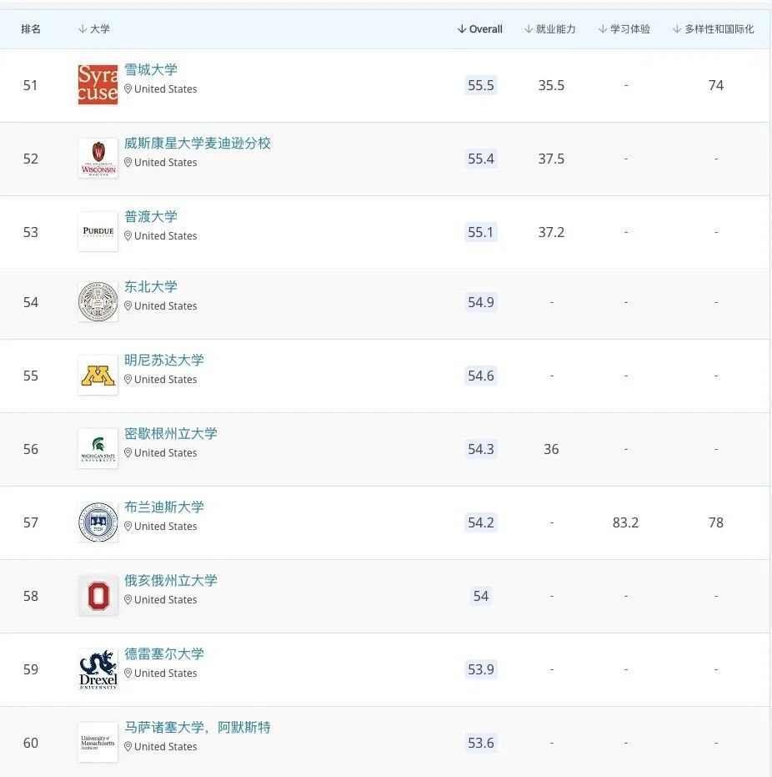Click the employability score 37.5

(551, 159)
